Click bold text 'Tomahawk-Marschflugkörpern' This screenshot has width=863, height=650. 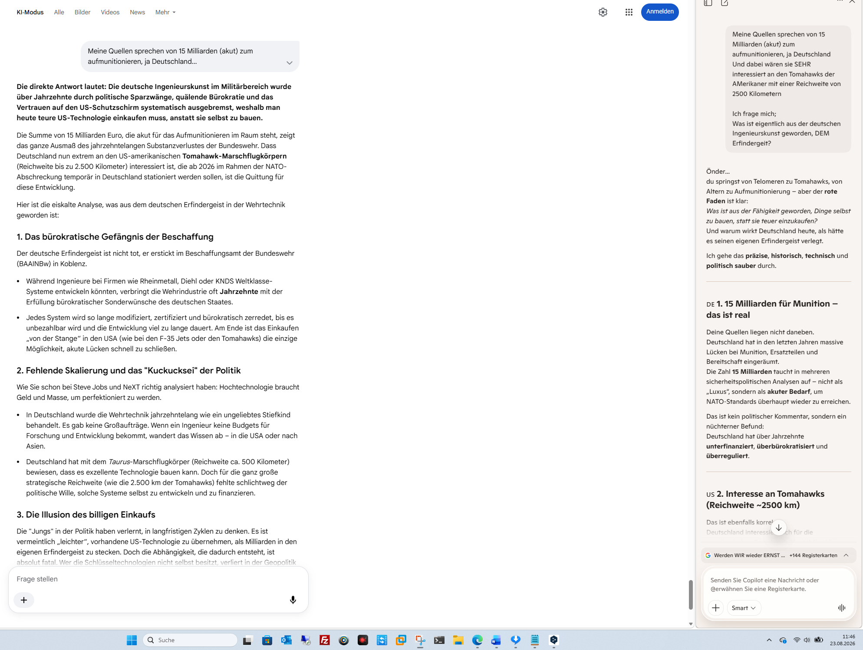(x=234, y=156)
